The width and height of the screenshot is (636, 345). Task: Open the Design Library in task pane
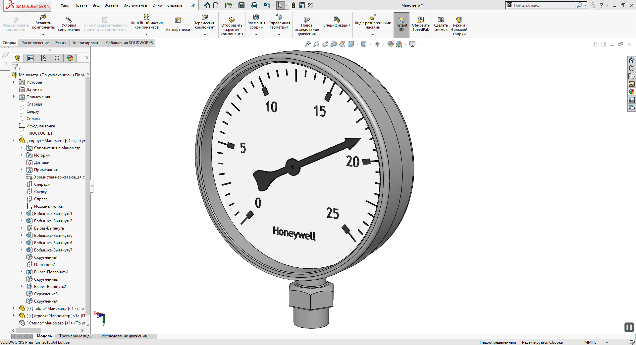coord(631,68)
